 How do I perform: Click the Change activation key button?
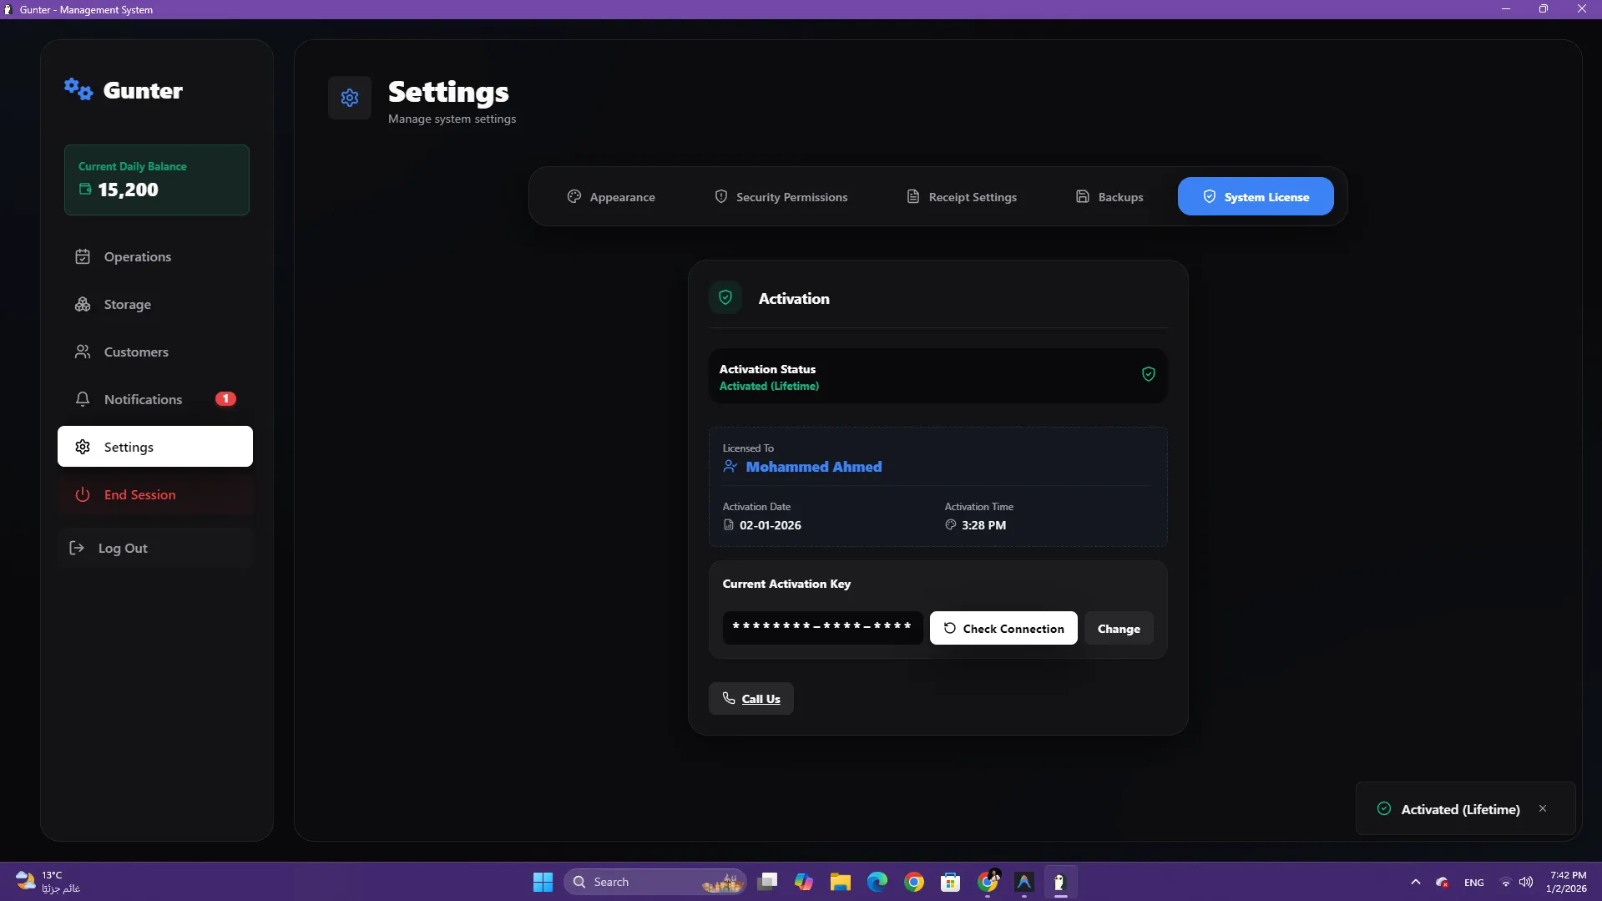pos(1119,628)
